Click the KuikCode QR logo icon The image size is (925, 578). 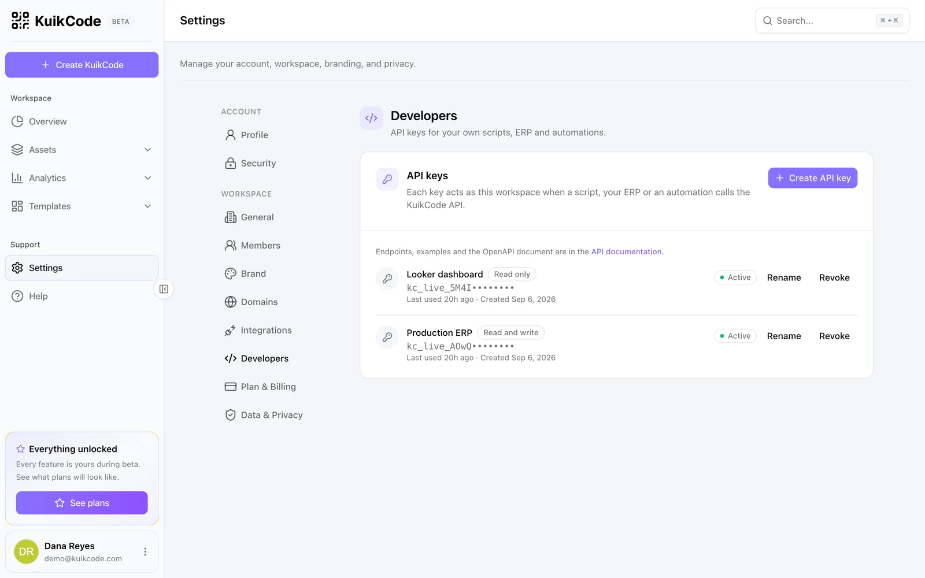[x=20, y=21]
